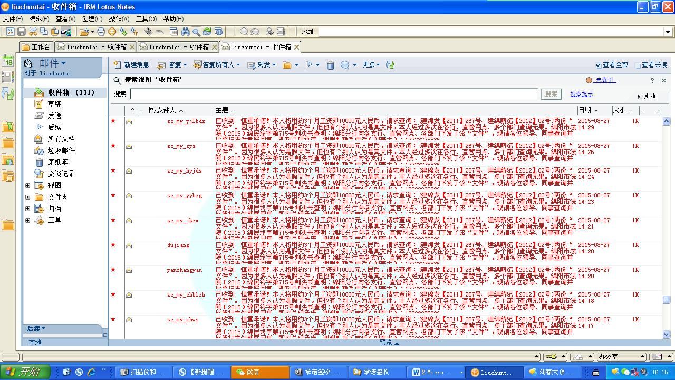Open the 工具 menu in menu bar
The height and width of the screenshot is (380, 675).
146,19
